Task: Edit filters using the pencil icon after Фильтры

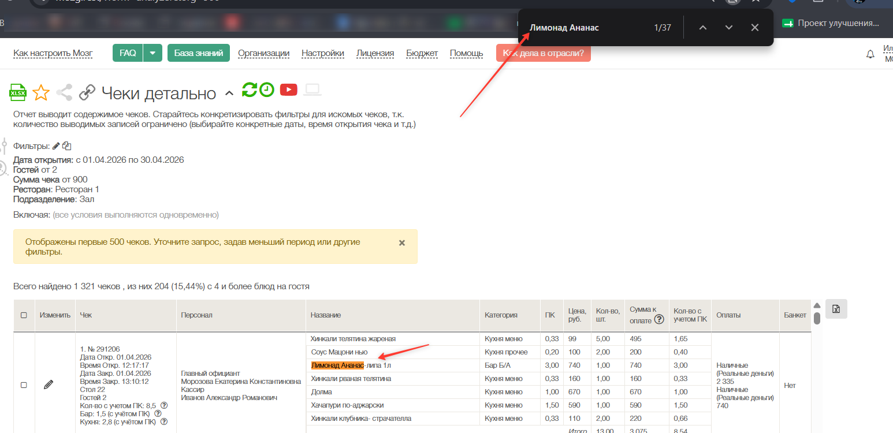Action: pyautogui.click(x=56, y=146)
